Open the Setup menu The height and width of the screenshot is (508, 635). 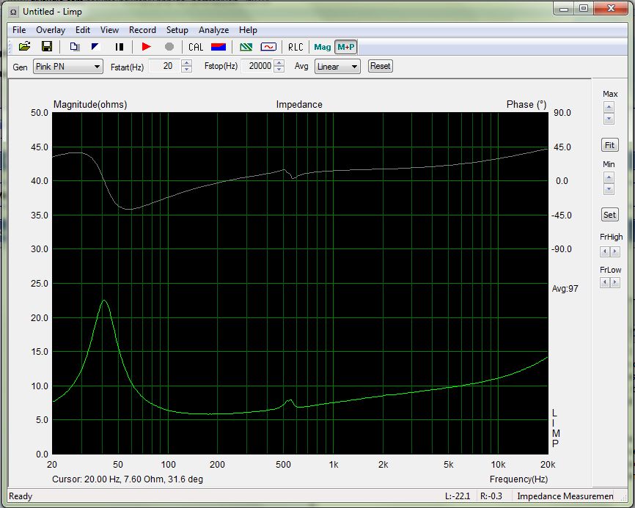(177, 30)
